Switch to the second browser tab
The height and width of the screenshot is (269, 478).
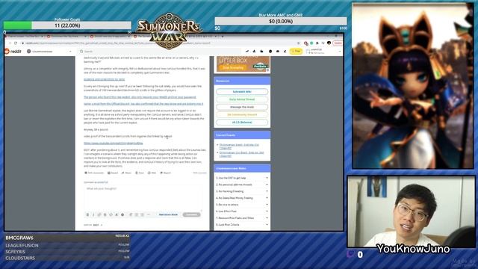pos(68,37)
